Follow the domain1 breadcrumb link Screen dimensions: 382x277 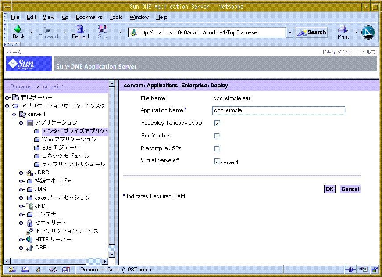[54, 86]
